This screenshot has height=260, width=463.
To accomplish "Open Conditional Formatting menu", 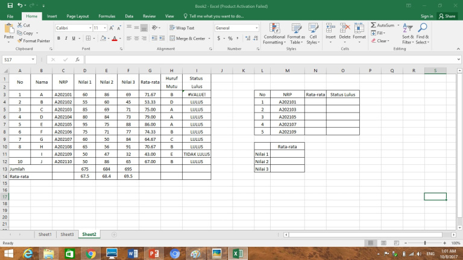I will coord(274,34).
